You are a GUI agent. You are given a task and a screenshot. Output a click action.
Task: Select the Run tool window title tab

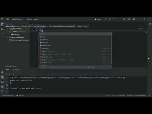(8, 70)
